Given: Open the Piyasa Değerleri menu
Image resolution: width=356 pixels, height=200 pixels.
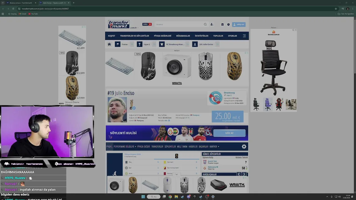Looking at the screenshot, I should click(163, 36).
